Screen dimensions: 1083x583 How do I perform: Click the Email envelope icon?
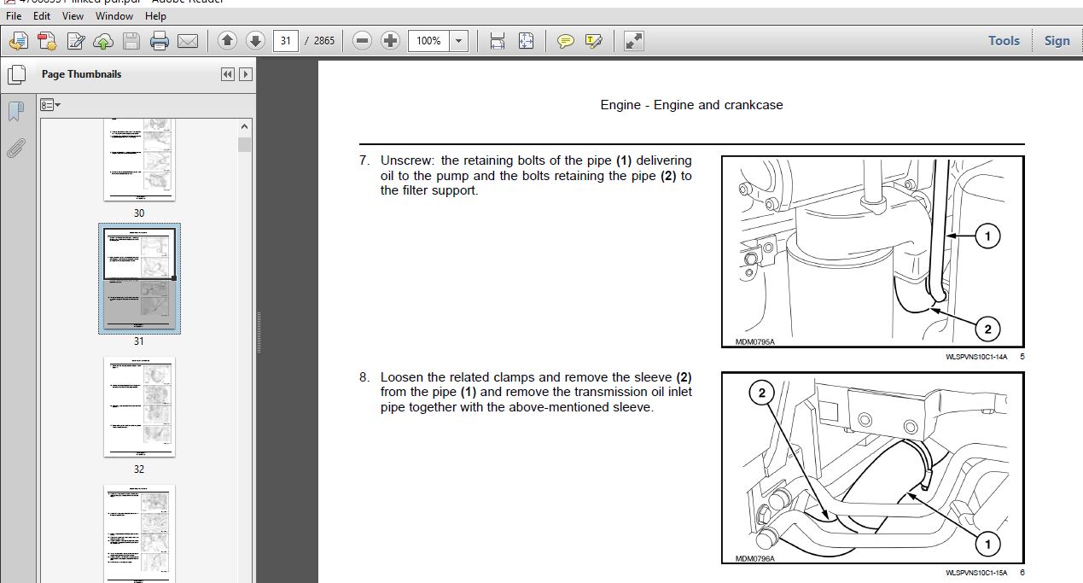point(188,40)
